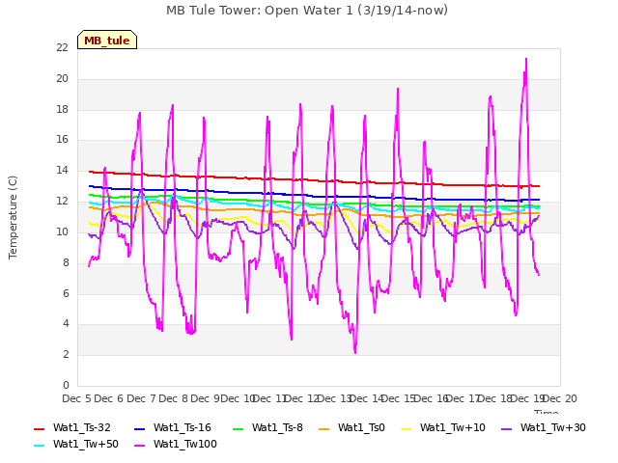Click green swatch for Wat1_Ts-8
The height and width of the screenshot is (463, 618).
(239, 428)
